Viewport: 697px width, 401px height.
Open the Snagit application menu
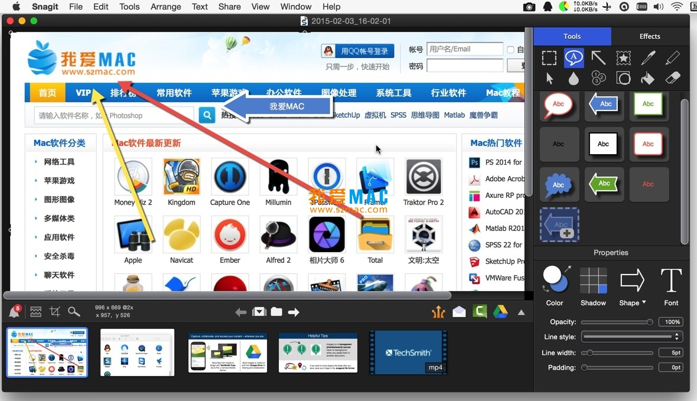[x=45, y=6]
